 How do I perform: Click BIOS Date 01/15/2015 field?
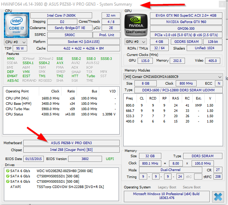coord(34,159)
